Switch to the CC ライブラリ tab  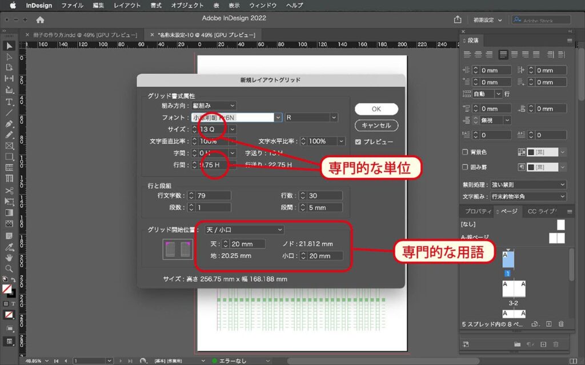(542, 212)
